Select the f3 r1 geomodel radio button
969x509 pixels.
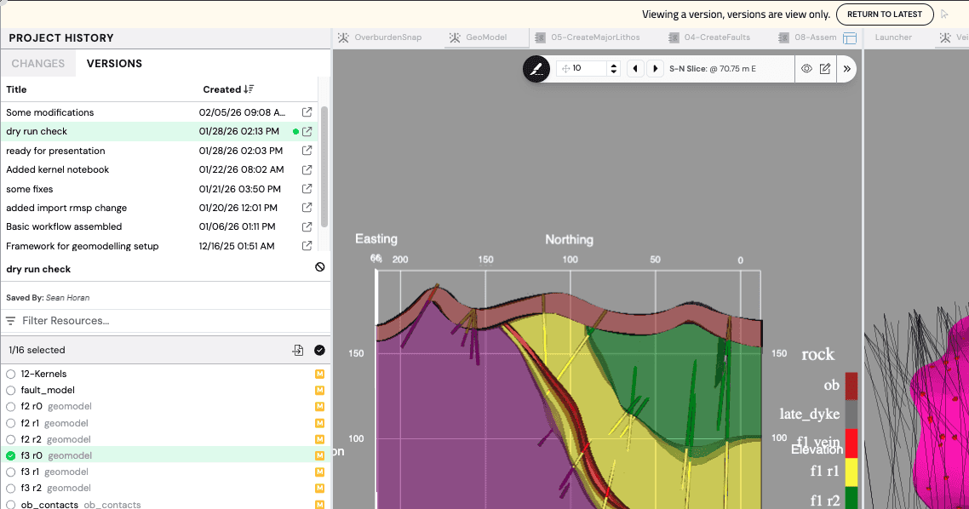10,472
